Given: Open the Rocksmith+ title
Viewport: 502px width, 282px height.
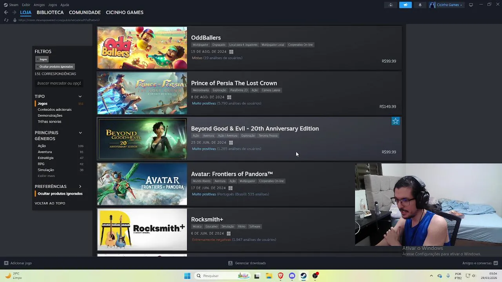Looking at the screenshot, I should (x=207, y=219).
